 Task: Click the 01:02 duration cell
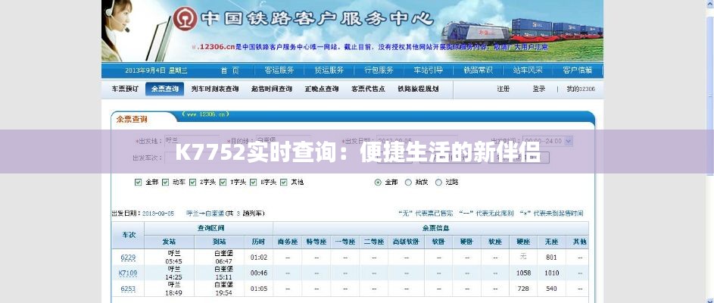point(259,258)
